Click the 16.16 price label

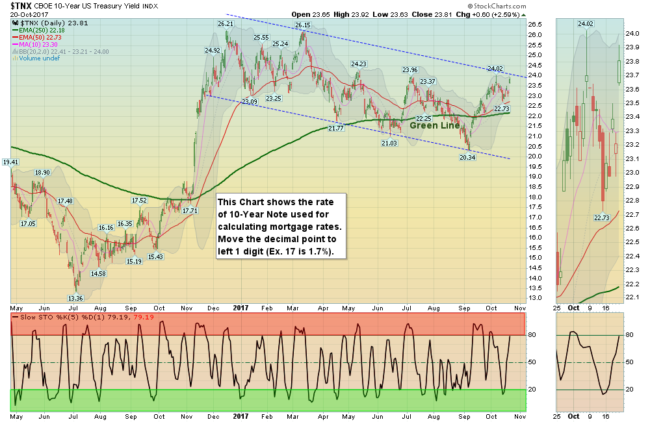pyautogui.click(x=106, y=228)
